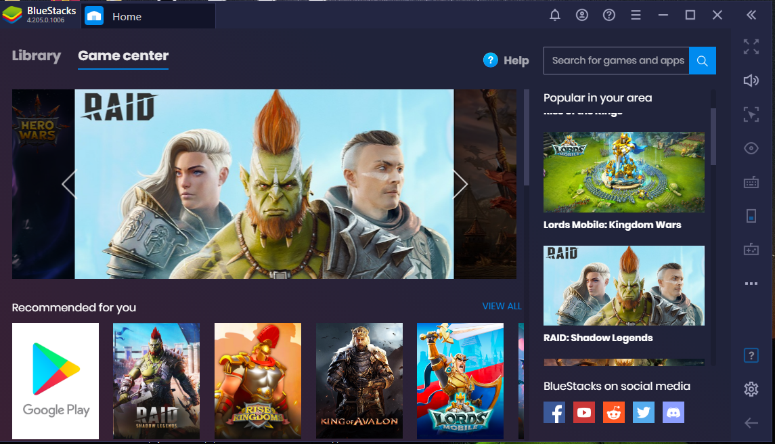Click the search for games and apps field
The height and width of the screenshot is (444, 775).
pyautogui.click(x=617, y=61)
